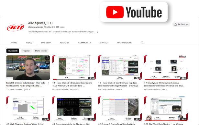
Task: Open the 4-5 Race Studio 3 User Interface video title
Action: pos(118,84)
